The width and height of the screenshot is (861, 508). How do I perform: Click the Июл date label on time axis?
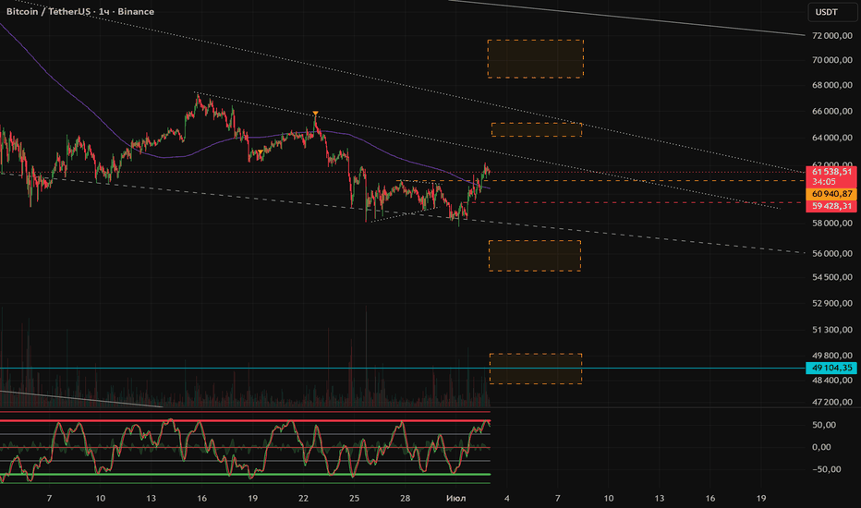coord(455,498)
